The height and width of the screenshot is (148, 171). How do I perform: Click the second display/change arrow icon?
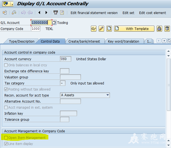pyautogui.click(x=30, y=13)
